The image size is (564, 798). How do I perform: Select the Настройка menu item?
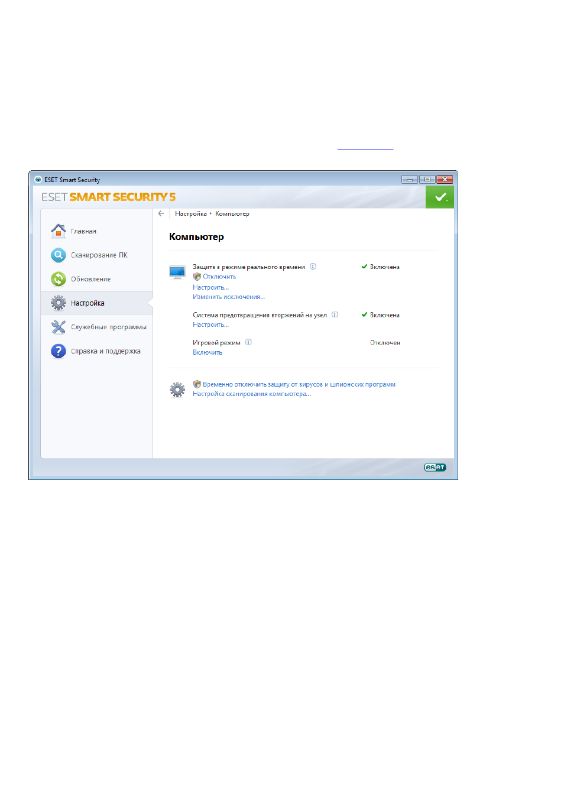click(87, 303)
